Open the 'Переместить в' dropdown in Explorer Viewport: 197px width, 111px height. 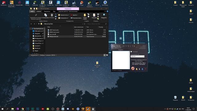pos(64,15)
